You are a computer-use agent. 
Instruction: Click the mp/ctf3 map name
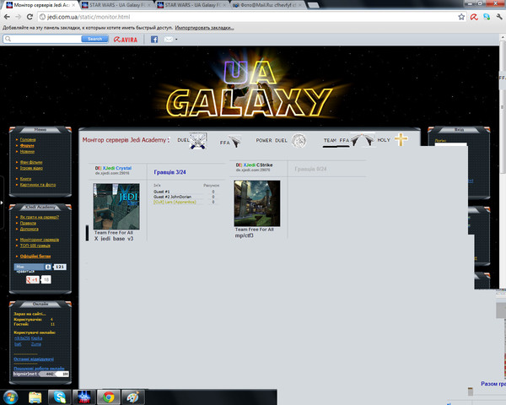pyautogui.click(x=245, y=235)
